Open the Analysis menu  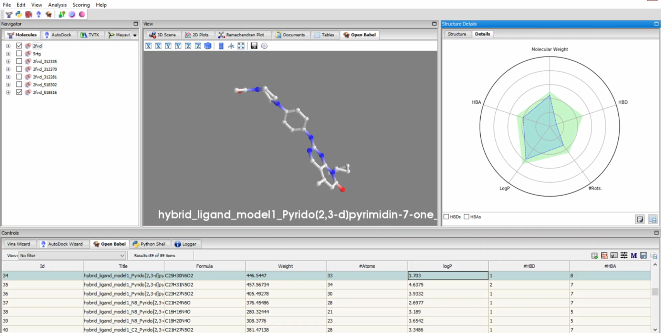tap(57, 5)
